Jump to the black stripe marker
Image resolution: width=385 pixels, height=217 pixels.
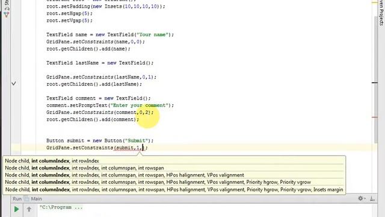coord(375,83)
